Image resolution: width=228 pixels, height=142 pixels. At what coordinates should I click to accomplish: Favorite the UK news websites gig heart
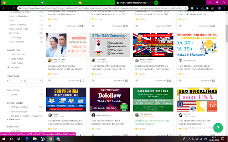(x=137, y=81)
